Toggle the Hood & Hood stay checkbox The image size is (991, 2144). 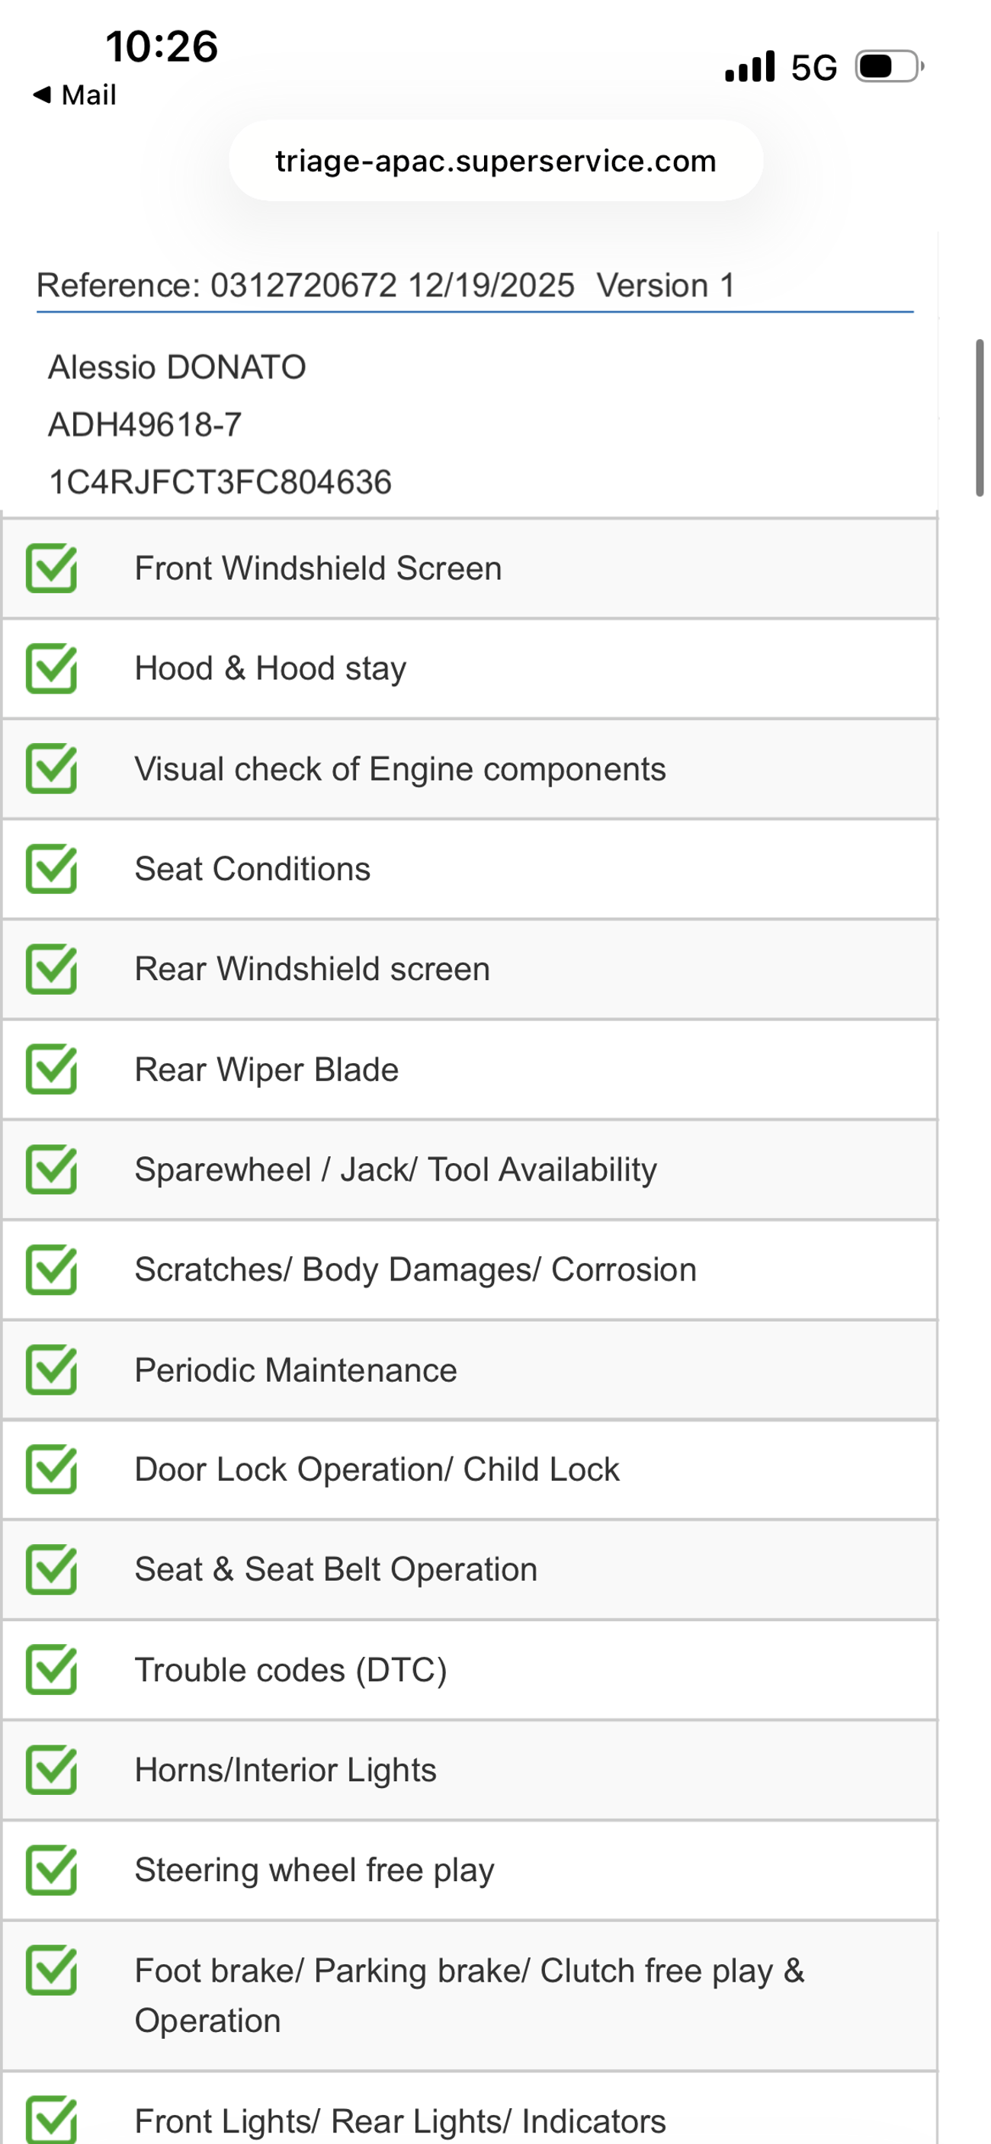[x=52, y=668]
